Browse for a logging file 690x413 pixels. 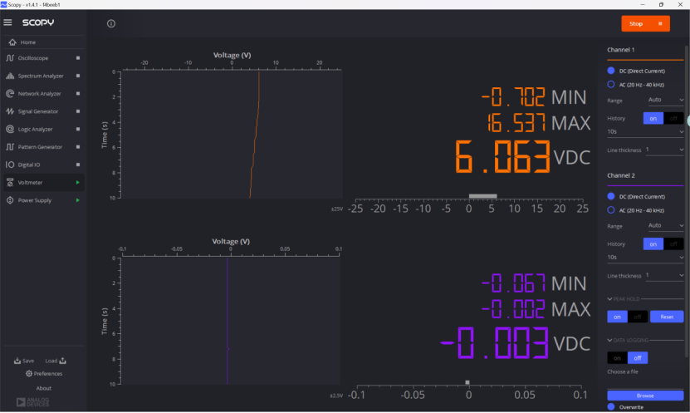tap(645, 396)
